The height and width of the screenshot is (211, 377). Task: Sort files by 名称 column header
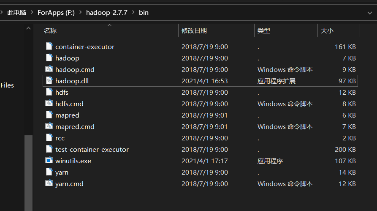(x=50, y=31)
